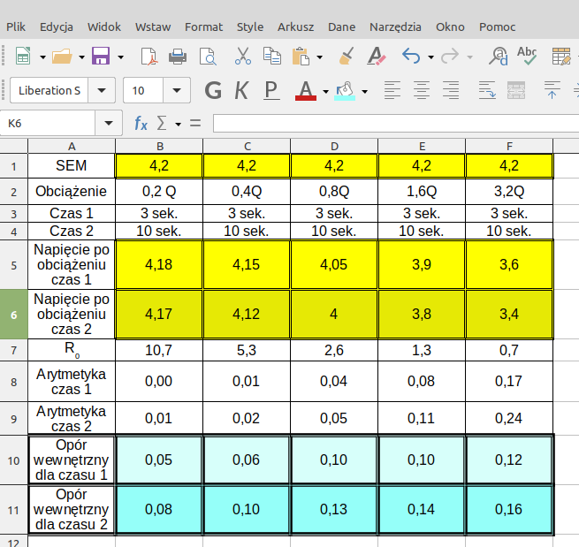Expand the Name Box dropdown
The width and height of the screenshot is (579, 547).
109,123
